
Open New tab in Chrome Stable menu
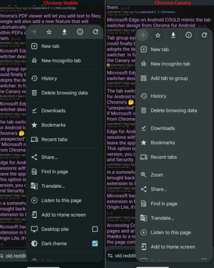pyautogui.click(x=65, y=46)
